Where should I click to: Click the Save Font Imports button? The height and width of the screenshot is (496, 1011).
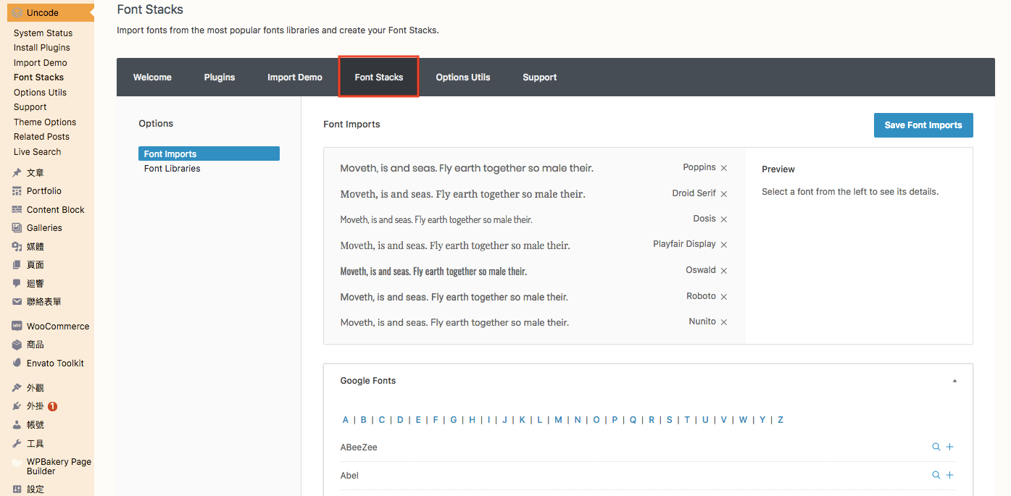923,125
